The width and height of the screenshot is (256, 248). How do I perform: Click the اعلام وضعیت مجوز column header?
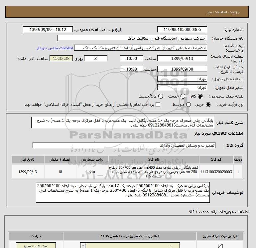point(130,236)
